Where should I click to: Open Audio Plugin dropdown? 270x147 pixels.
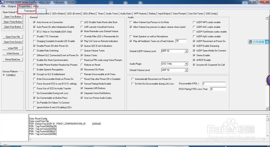pyautogui.click(x=186, y=64)
